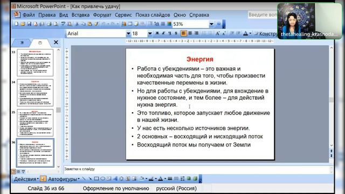Toggle text Shadow (S) formatting
345x194 pixels.
(176, 33)
